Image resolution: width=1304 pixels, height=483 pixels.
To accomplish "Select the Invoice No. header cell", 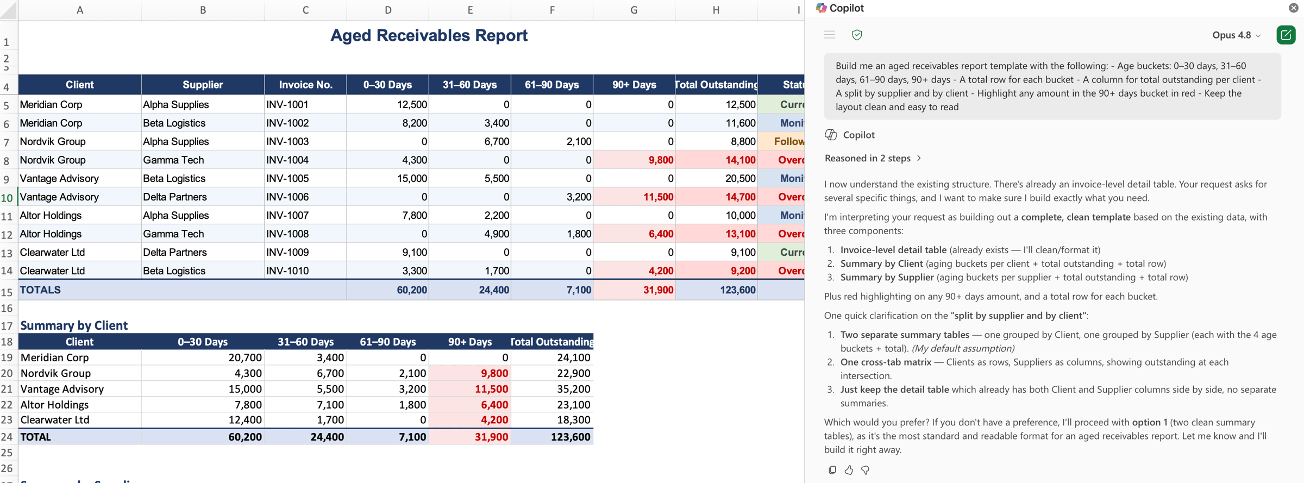I will (305, 85).
